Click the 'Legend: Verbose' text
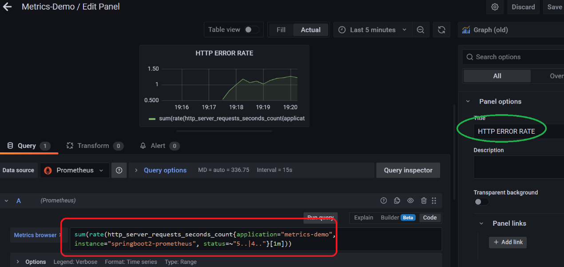Screen dimensions: 564x267 75,262
